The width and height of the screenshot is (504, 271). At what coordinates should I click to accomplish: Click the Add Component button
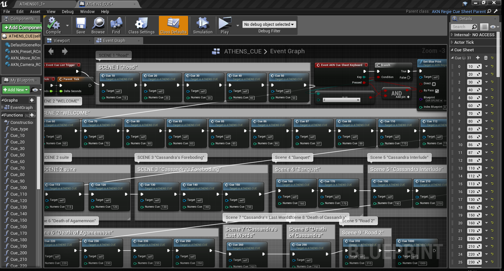point(22,28)
